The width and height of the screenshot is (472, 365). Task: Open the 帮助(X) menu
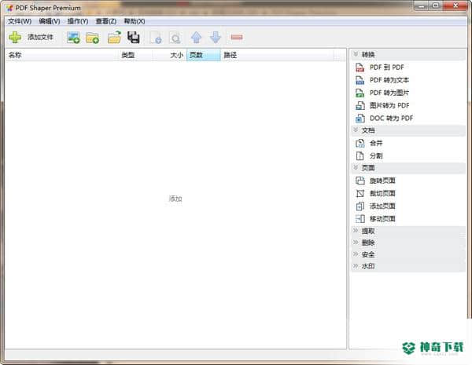point(135,21)
